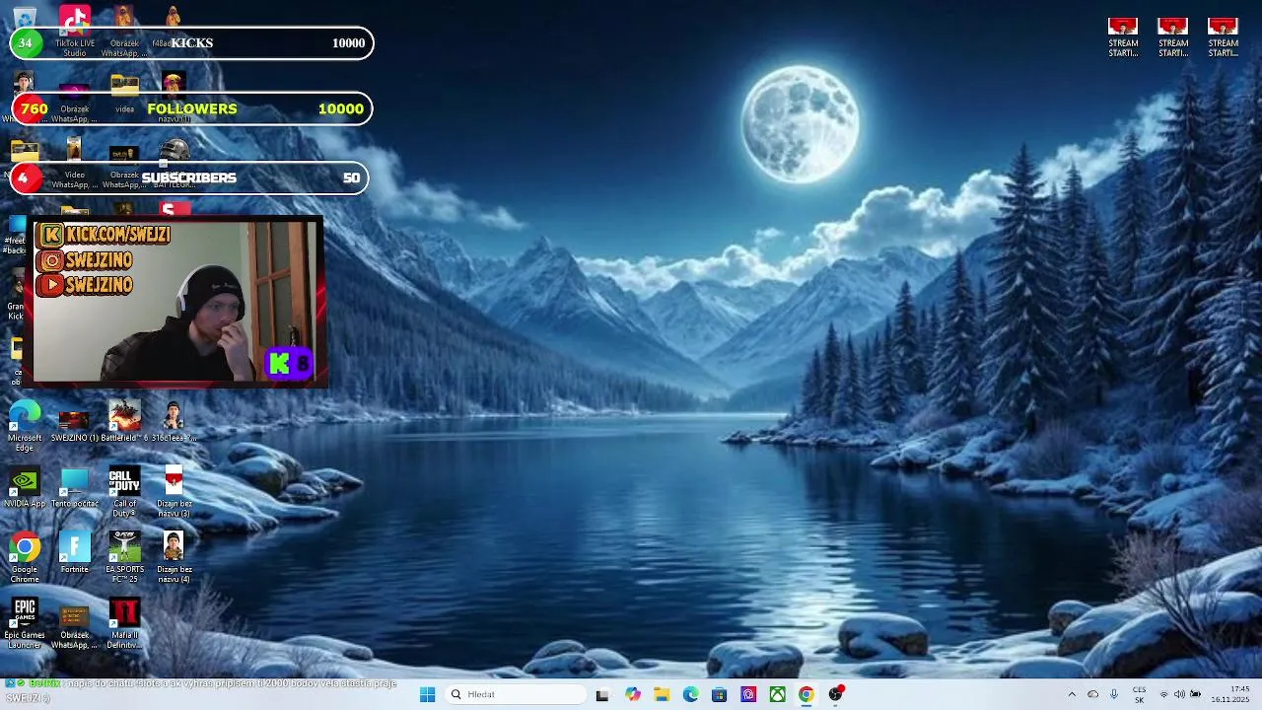
Task: Expand hidden system tray icons chevron
Action: click(x=1072, y=694)
